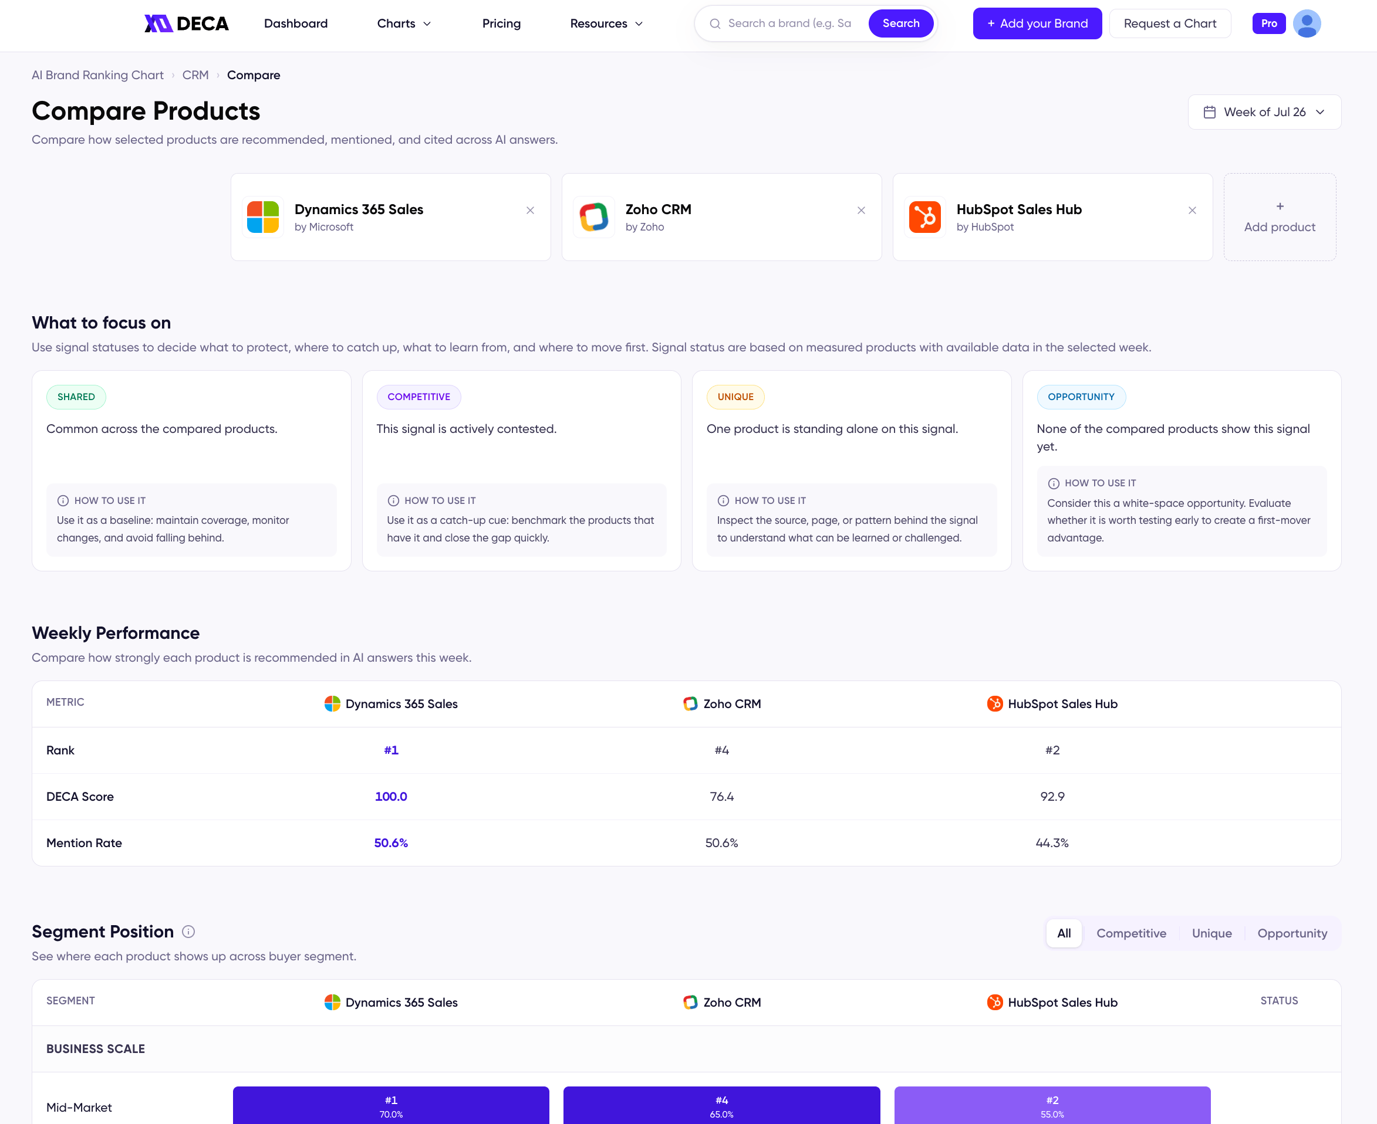
Task: Click Zoho CRM icon in Segment table header
Action: (x=690, y=1003)
